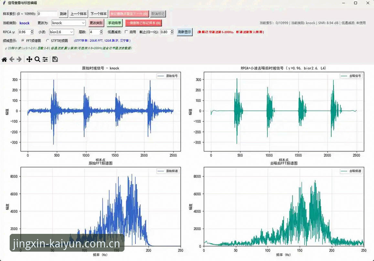
Task: Save the figure with the floppy disk icon
Action: [x=55, y=59]
